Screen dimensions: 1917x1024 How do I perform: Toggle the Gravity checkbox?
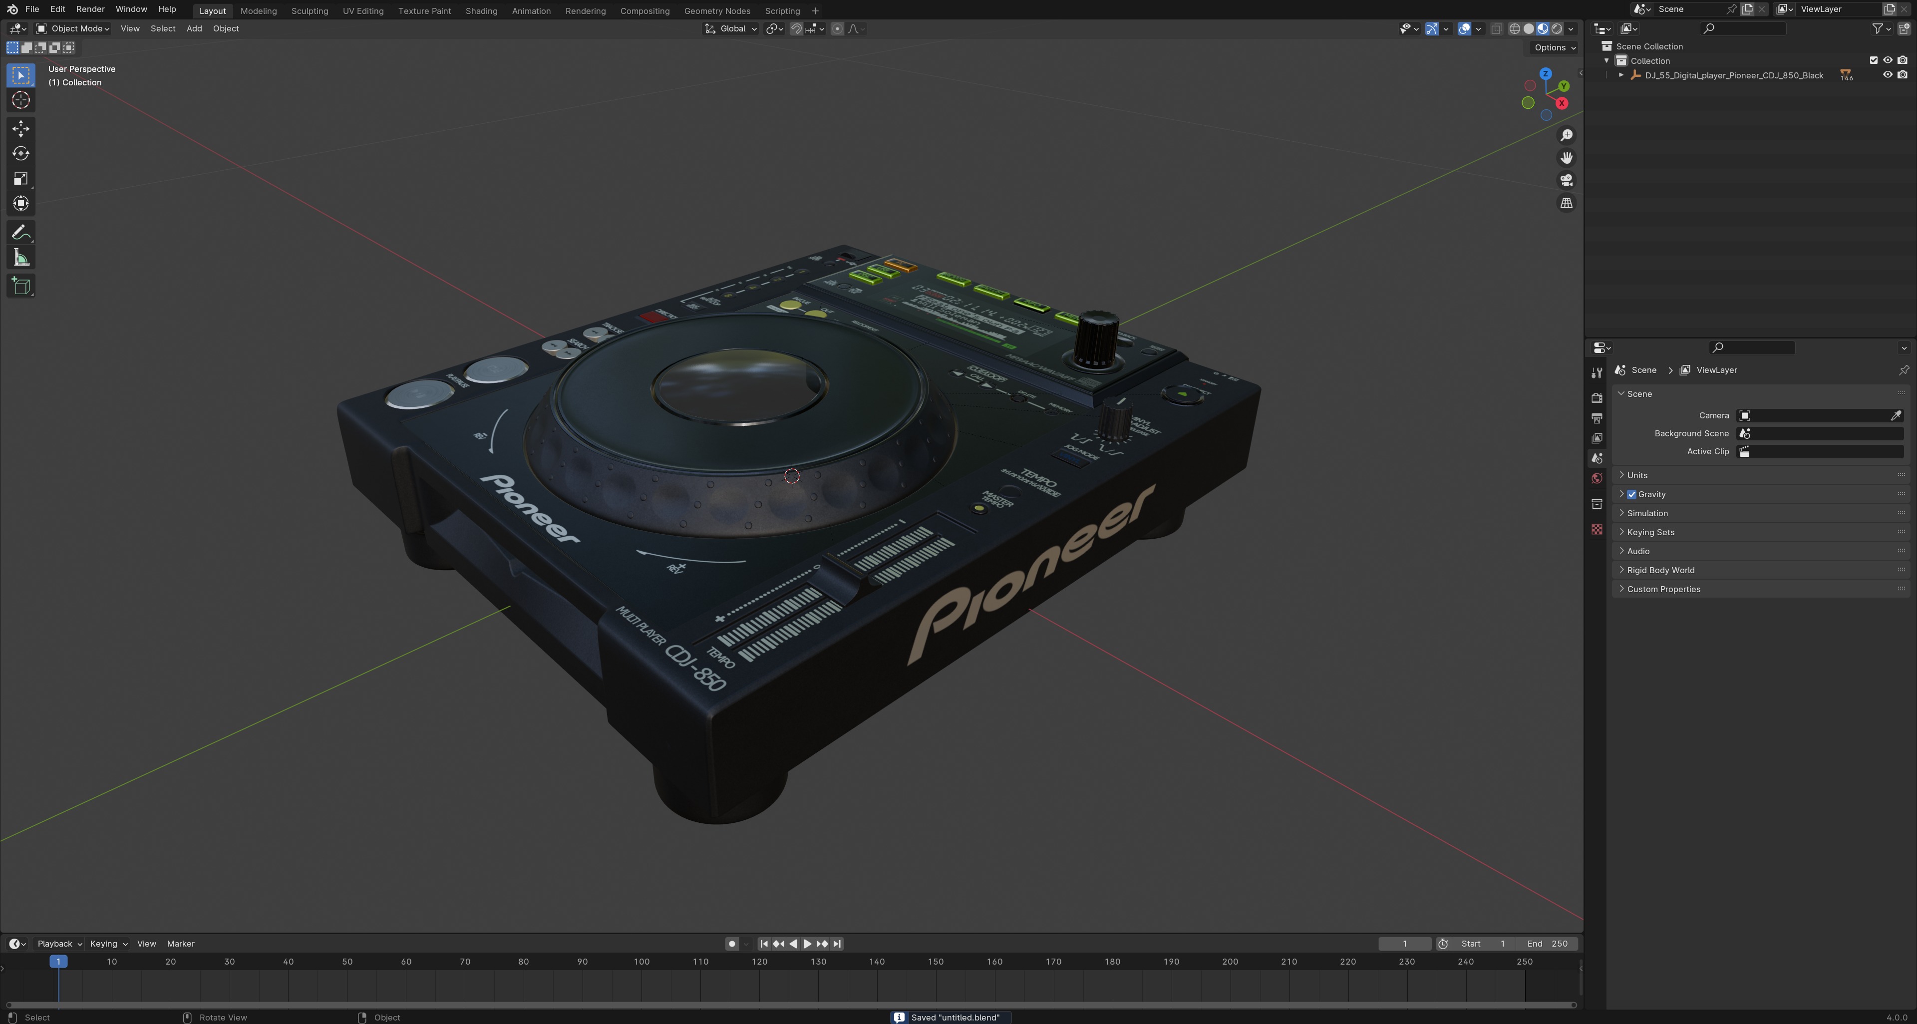click(x=1632, y=494)
